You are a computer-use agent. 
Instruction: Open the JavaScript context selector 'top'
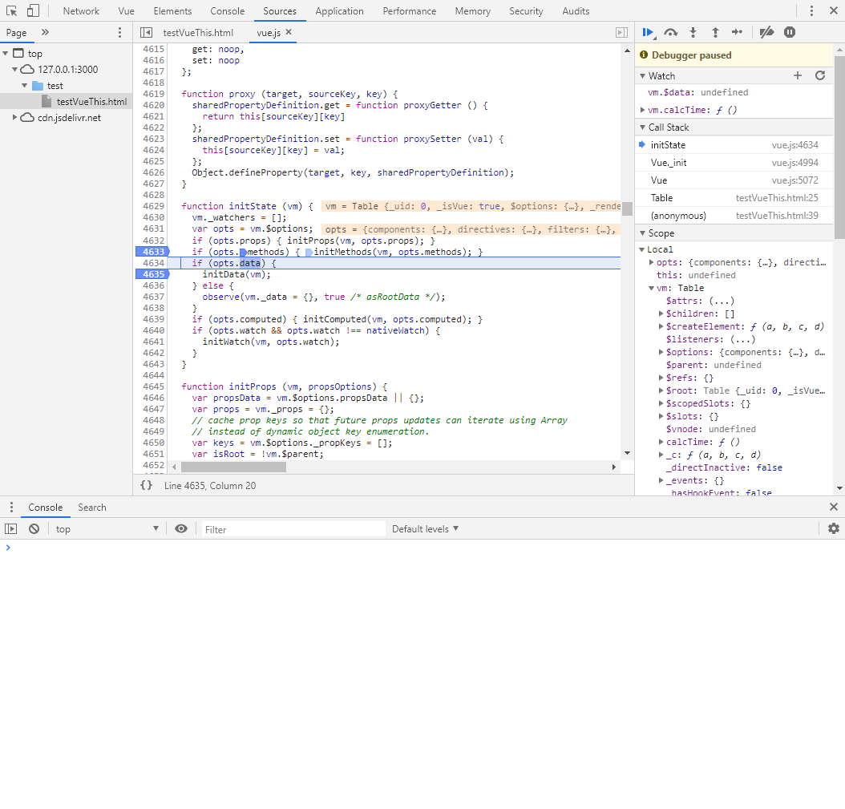point(107,528)
